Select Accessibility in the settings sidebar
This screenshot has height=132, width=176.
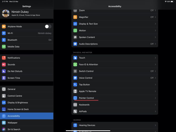tap(27, 116)
